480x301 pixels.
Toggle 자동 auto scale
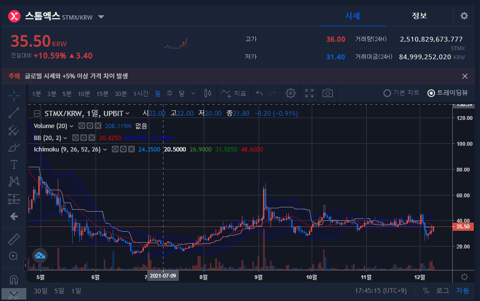pos(463,290)
